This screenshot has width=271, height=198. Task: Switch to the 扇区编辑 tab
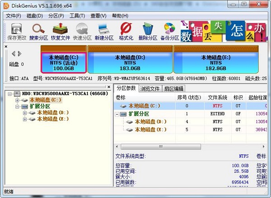click(174, 89)
